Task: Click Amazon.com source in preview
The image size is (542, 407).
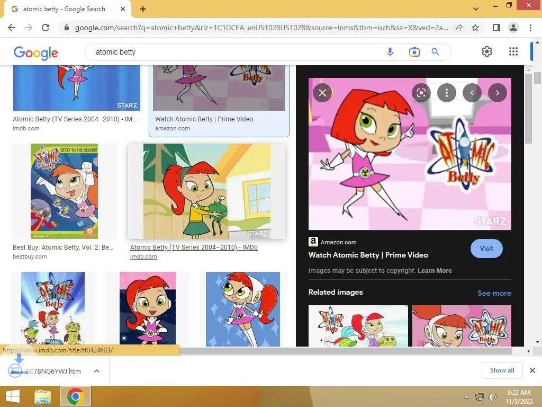Action: (338, 242)
